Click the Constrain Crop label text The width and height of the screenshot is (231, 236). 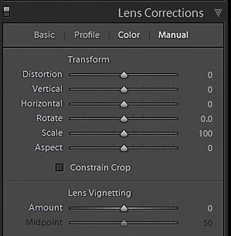tap(100, 168)
